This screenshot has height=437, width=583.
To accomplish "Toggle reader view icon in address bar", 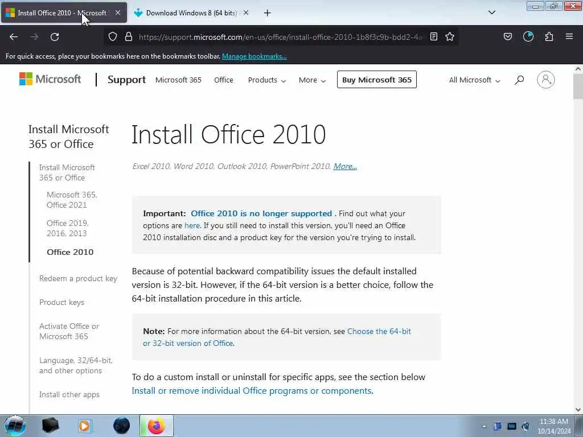I will coord(433,36).
